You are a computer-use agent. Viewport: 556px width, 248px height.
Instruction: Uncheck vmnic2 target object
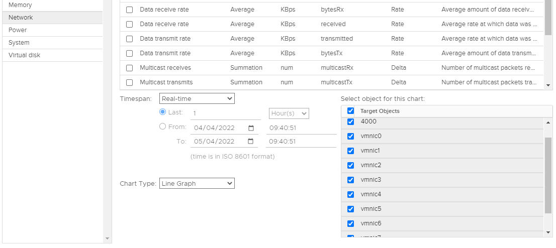point(351,165)
